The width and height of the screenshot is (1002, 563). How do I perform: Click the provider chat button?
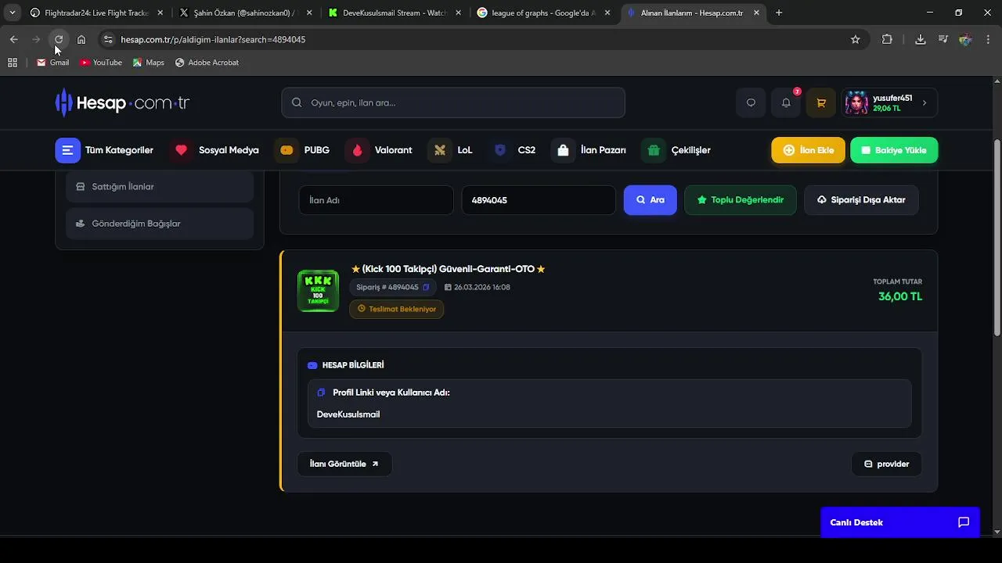(886, 464)
